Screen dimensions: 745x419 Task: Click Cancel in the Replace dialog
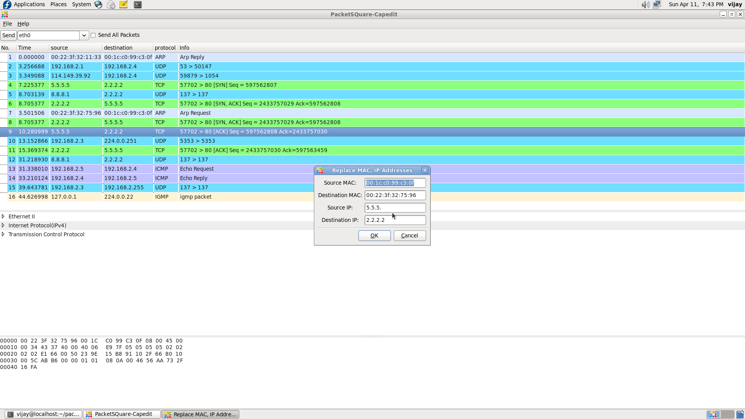(x=410, y=235)
